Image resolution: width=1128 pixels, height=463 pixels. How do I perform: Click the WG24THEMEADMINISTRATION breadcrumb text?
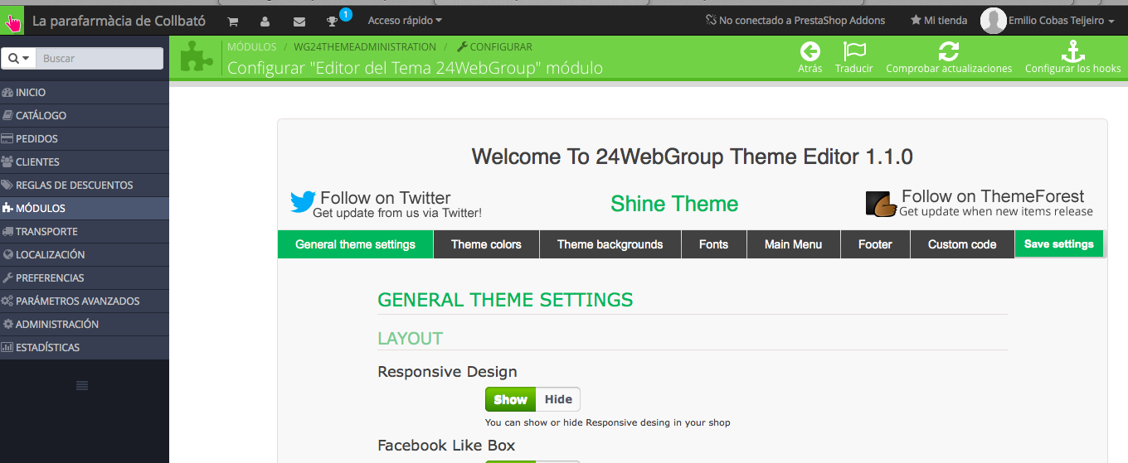coord(365,47)
